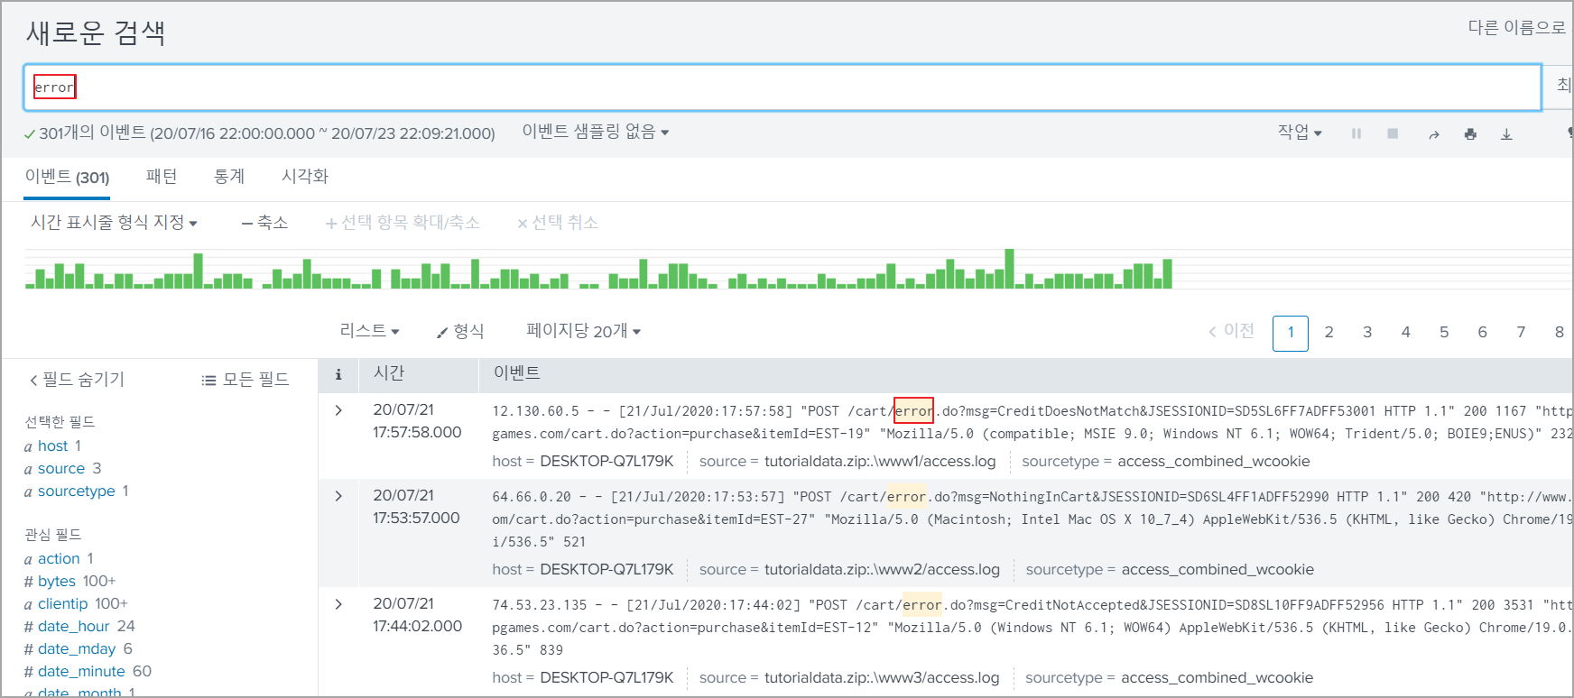
Task: Click the 선택 취소 button
Action: point(558,222)
